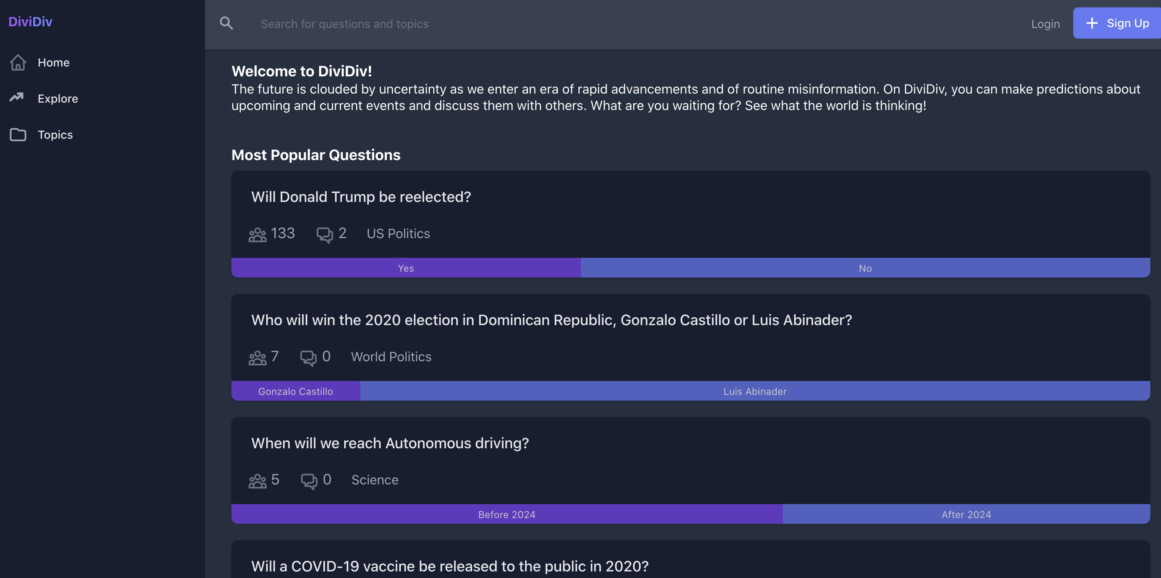Click the plus icon on Sign Up

tap(1092, 23)
